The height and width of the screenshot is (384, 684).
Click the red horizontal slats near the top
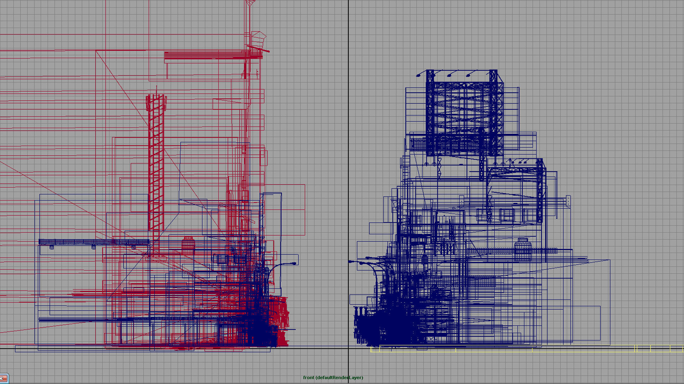(207, 55)
